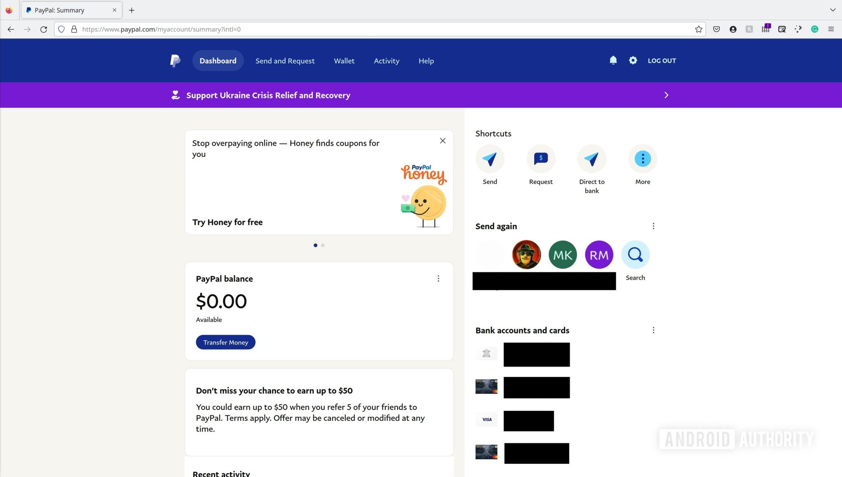Open the Activity tab
Screen dimensions: 842x477
tap(386, 60)
